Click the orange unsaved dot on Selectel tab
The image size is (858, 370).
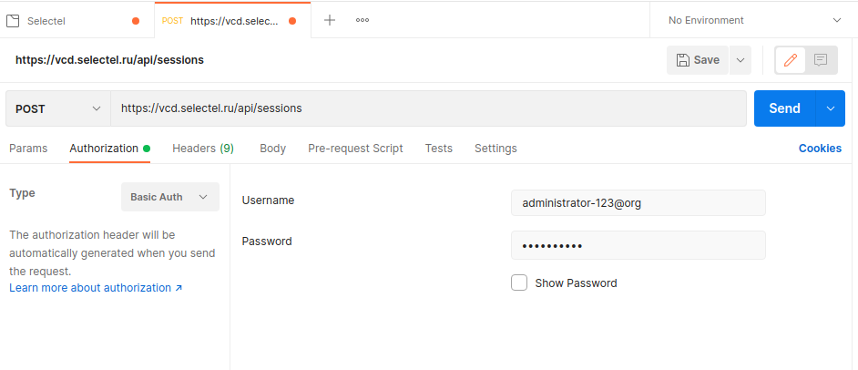(136, 21)
